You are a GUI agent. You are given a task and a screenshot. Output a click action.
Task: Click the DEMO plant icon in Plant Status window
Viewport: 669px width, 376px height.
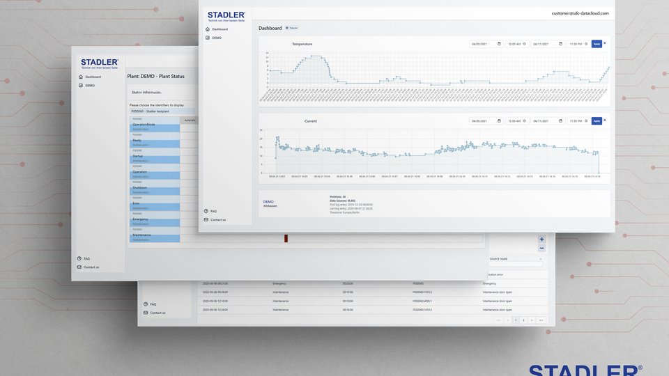click(x=81, y=85)
